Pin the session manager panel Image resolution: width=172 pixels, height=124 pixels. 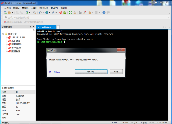[30, 27]
